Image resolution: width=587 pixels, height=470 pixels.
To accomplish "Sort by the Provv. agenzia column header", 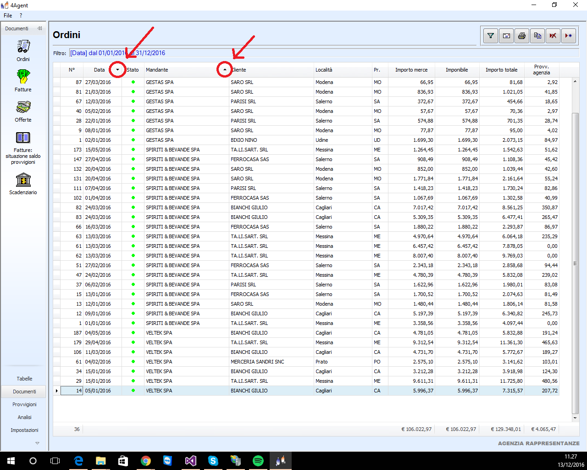I will pyautogui.click(x=542, y=70).
